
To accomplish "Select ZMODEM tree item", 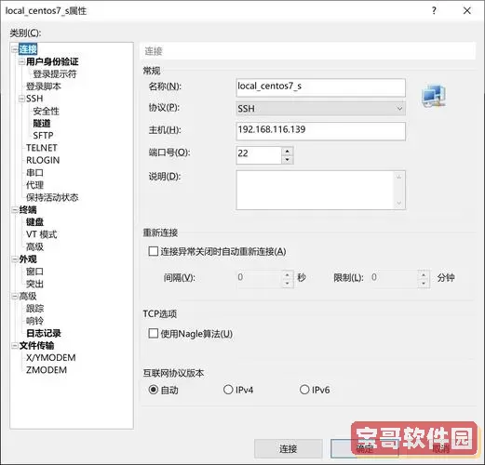I will tap(47, 370).
